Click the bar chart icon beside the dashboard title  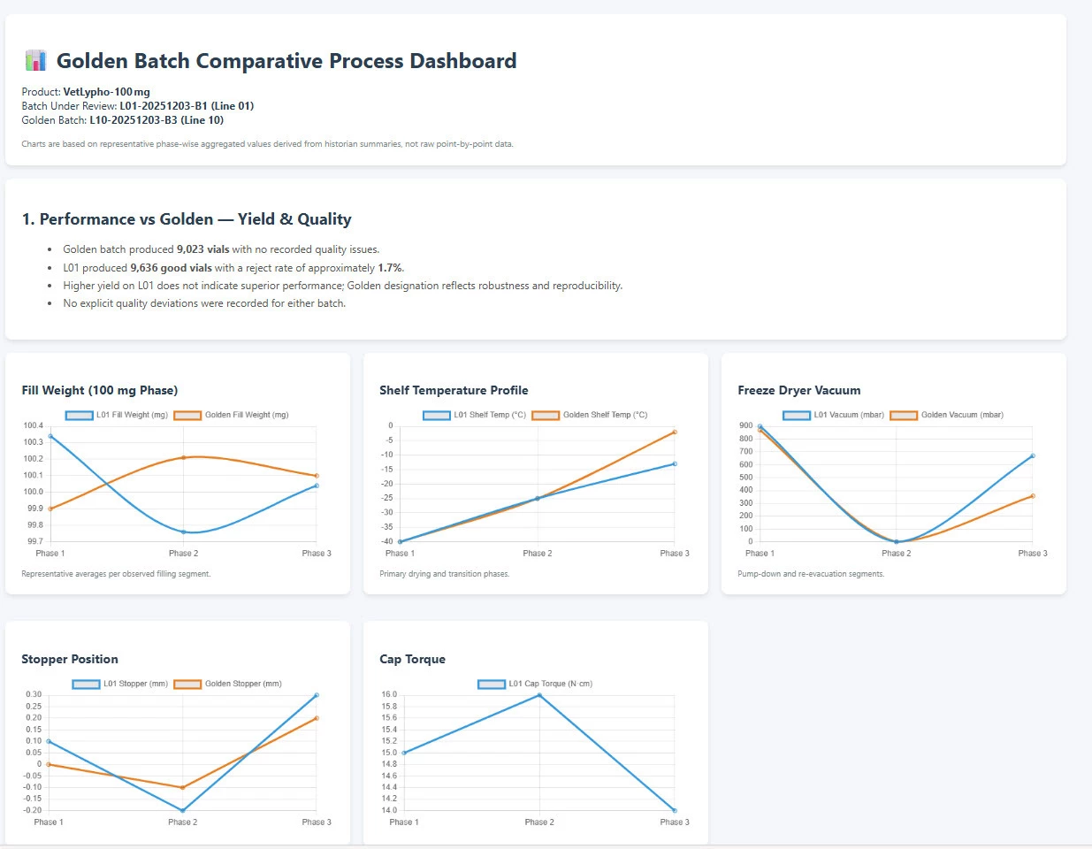pyautogui.click(x=35, y=61)
